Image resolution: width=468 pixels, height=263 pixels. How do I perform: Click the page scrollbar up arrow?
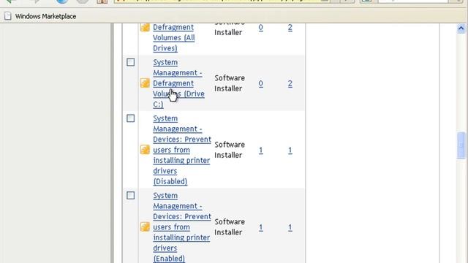point(461,28)
